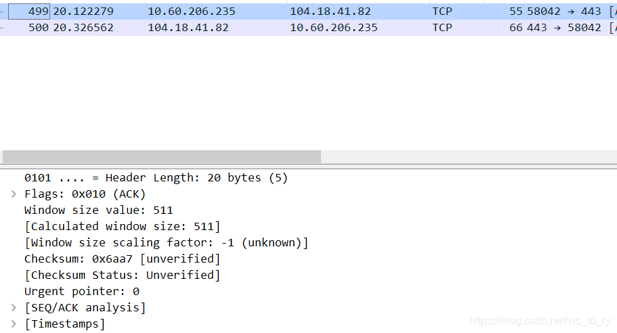Click destination 104.18.41.82 in packet 499
617x333 pixels.
coord(331,12)
